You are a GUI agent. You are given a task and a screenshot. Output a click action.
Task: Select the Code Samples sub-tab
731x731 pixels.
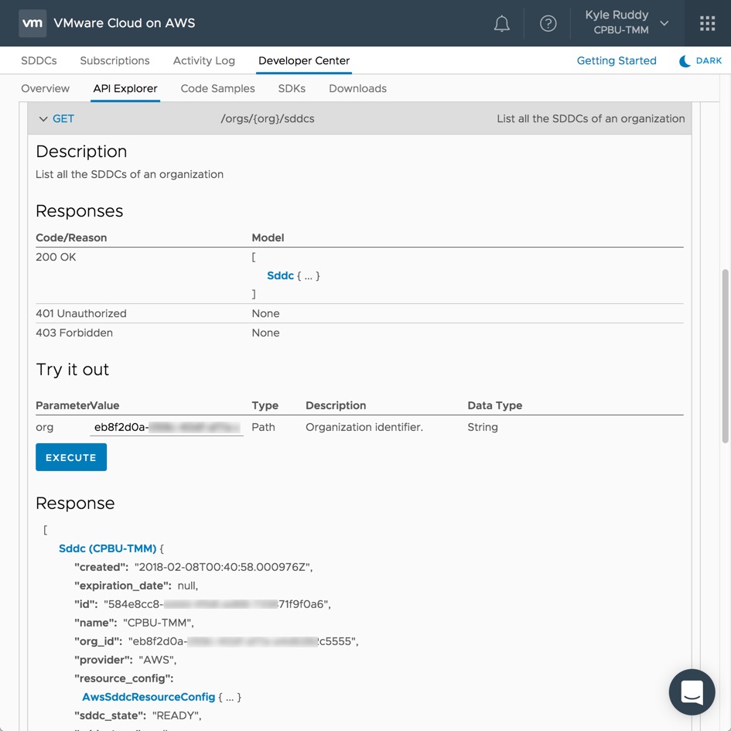coord(217,89)
